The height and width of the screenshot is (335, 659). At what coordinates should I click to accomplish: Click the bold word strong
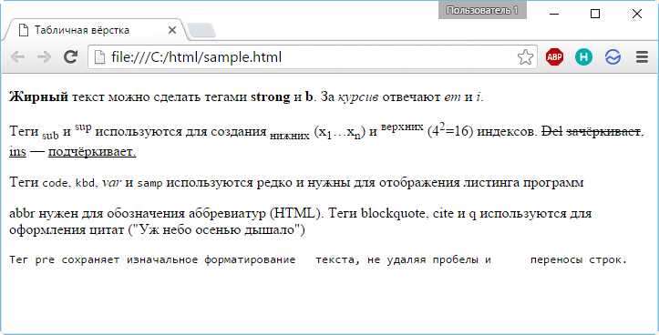point(270,97)
